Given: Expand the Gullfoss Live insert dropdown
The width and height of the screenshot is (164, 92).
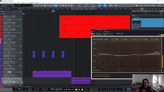Looking at the screenshot, I should coord(110,31).
